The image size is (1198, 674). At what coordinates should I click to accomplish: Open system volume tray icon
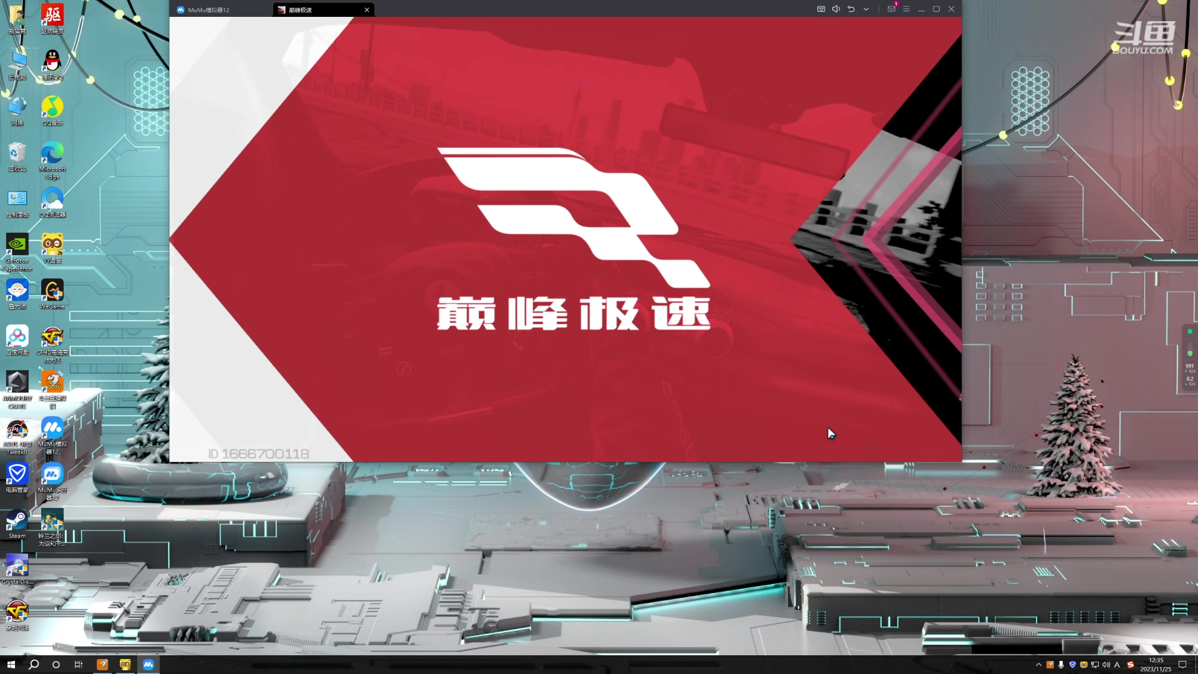pos(1106,665)
